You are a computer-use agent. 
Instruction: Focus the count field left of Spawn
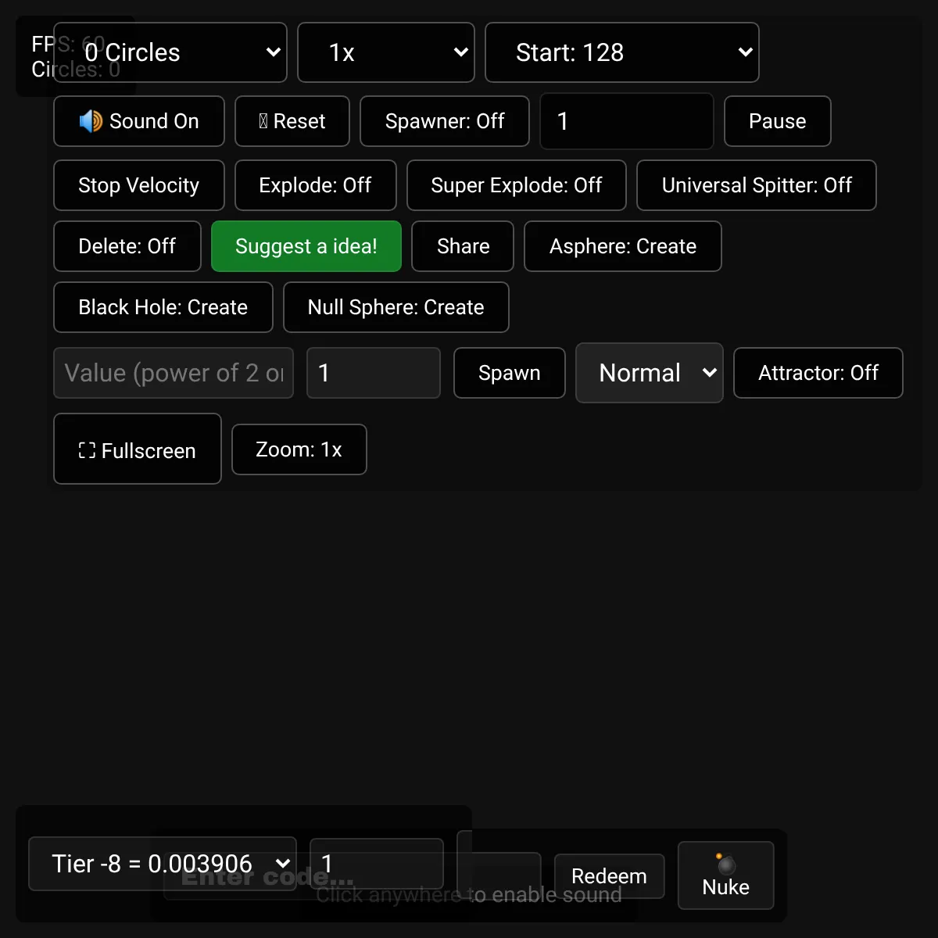point(374,373)
